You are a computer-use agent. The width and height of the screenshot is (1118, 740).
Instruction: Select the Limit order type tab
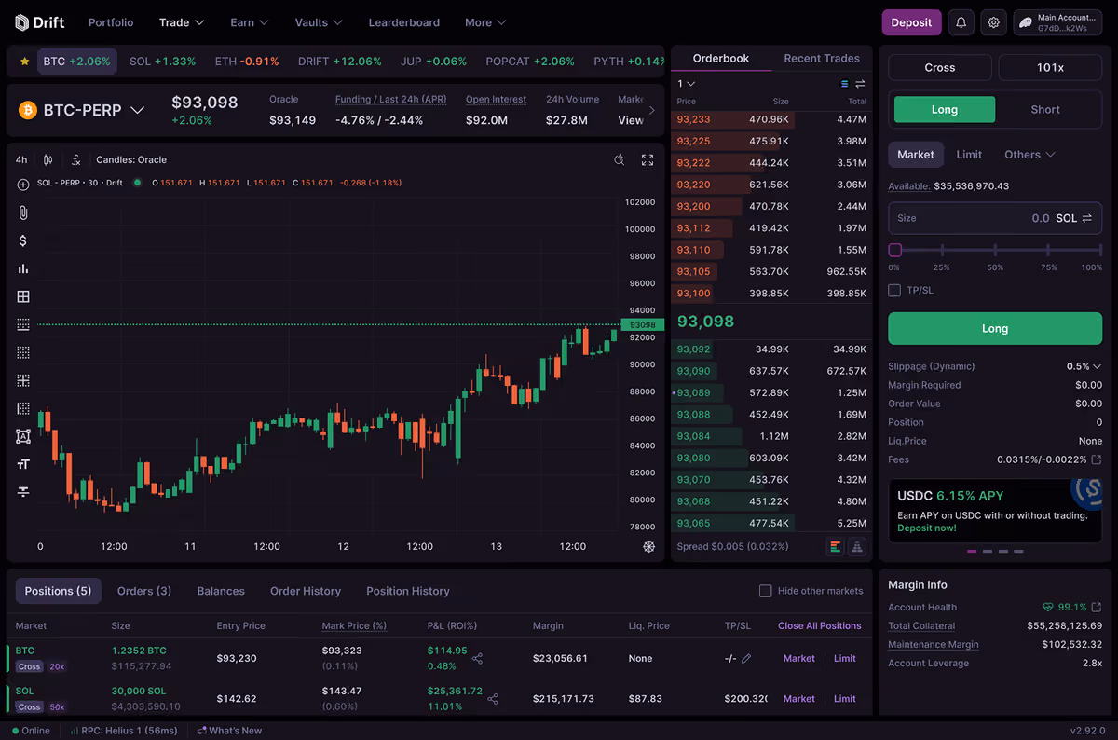click(969, 155)
